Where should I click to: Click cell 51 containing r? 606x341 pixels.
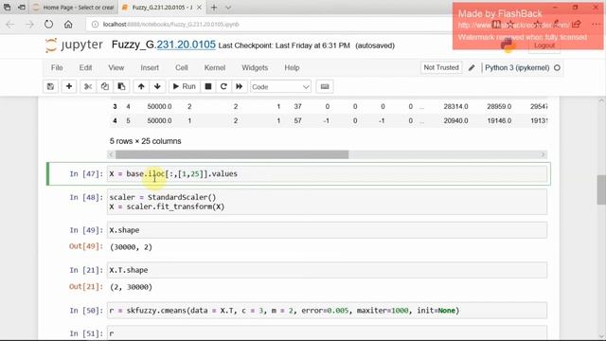(x=327, y=333)
